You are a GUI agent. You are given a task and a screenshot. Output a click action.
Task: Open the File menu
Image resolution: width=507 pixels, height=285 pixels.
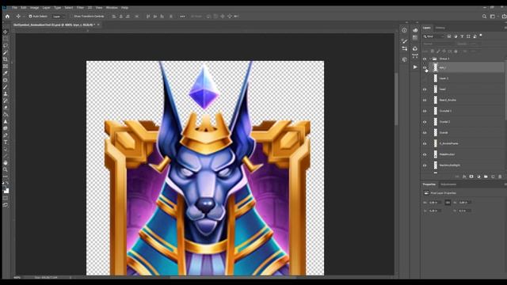pyautogui.click(x=14, y=7)
